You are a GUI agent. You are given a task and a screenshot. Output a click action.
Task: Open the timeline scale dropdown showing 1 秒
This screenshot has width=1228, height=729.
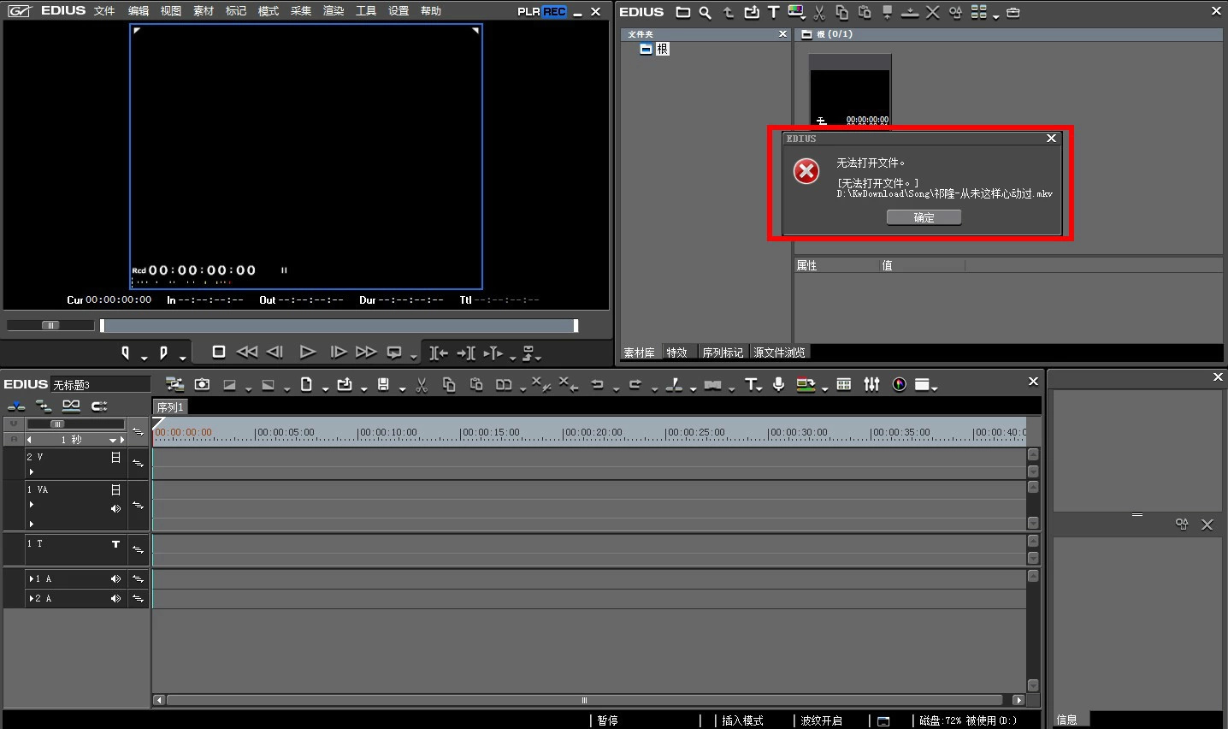[112, 440]
